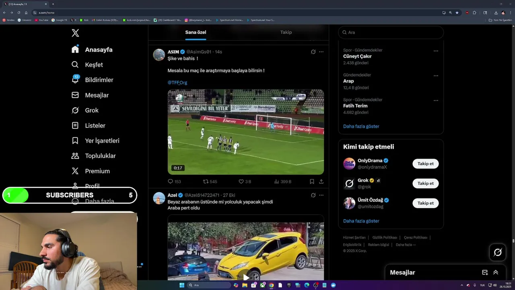Repost ASIM's post with 545 reposts
Viewport: 515px width, 290px height.
pyautogui.click(x=210, y=182)
